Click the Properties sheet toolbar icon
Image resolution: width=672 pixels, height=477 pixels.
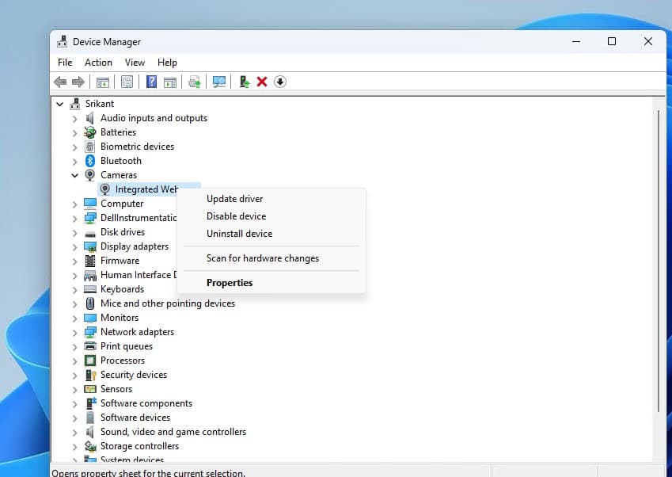(x=127, y=82)
